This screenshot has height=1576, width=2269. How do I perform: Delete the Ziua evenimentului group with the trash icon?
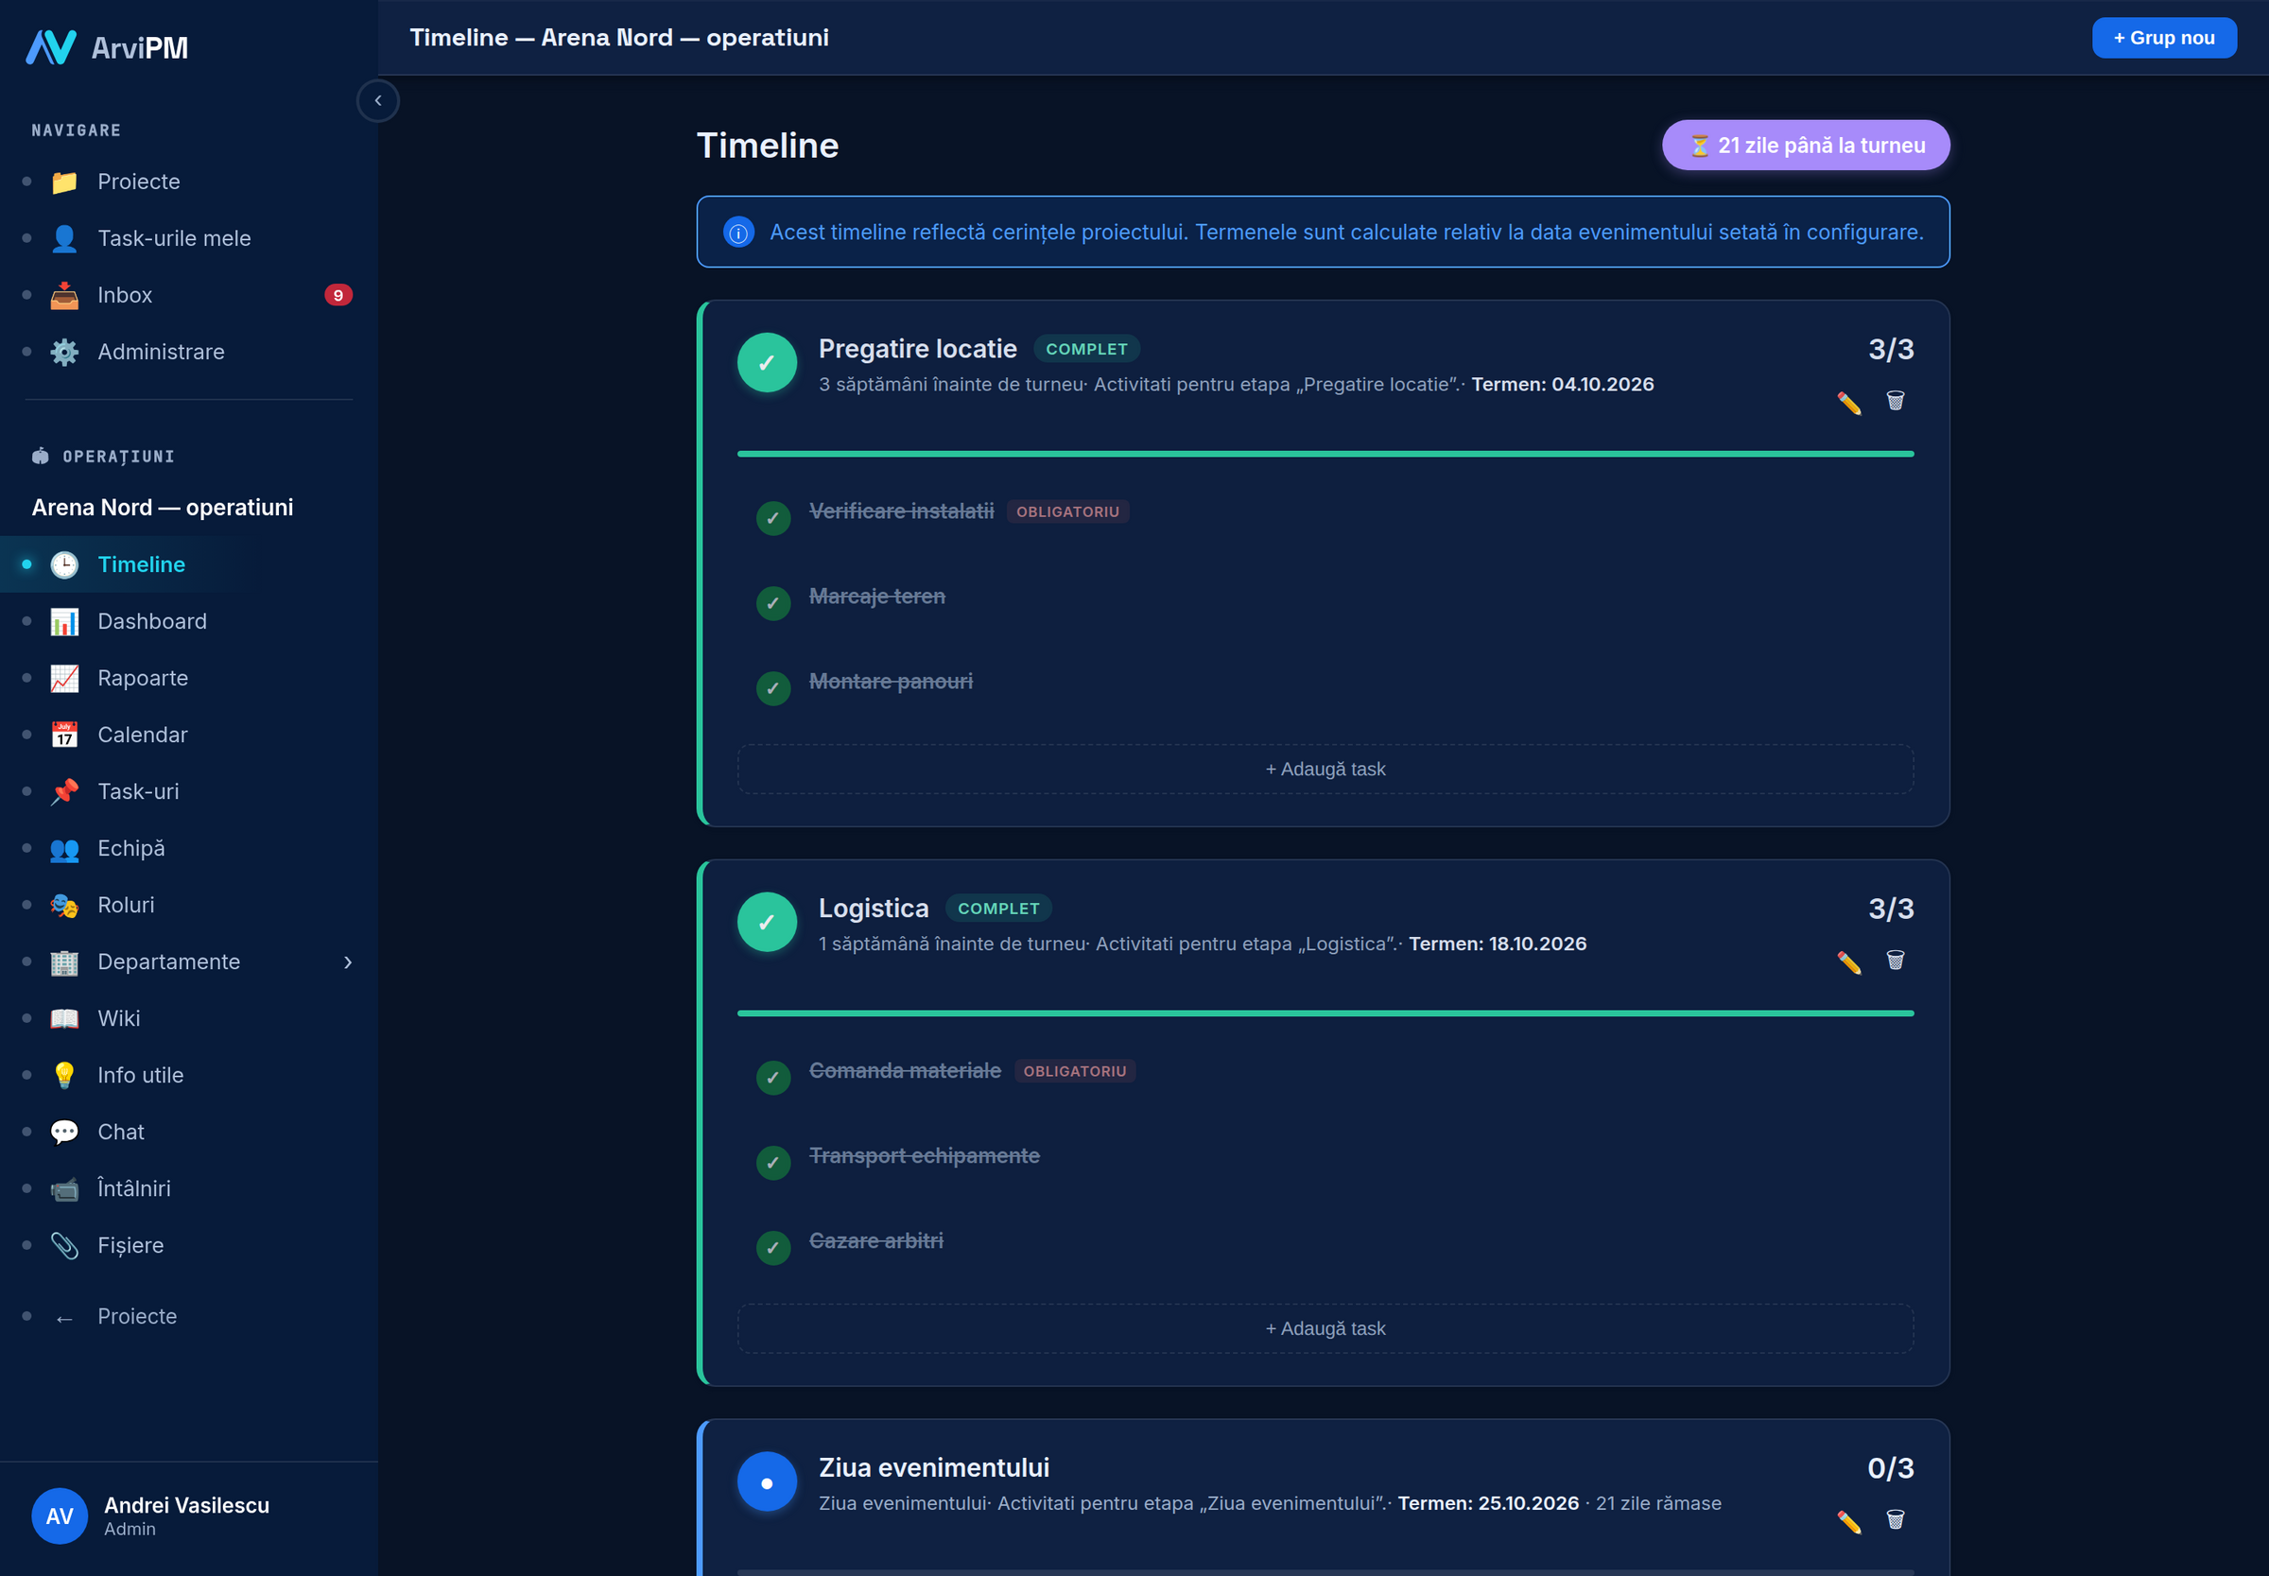pos(1895,1521)
